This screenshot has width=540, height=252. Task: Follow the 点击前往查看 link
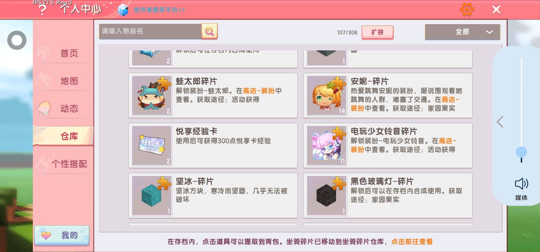tap(412, 241)
